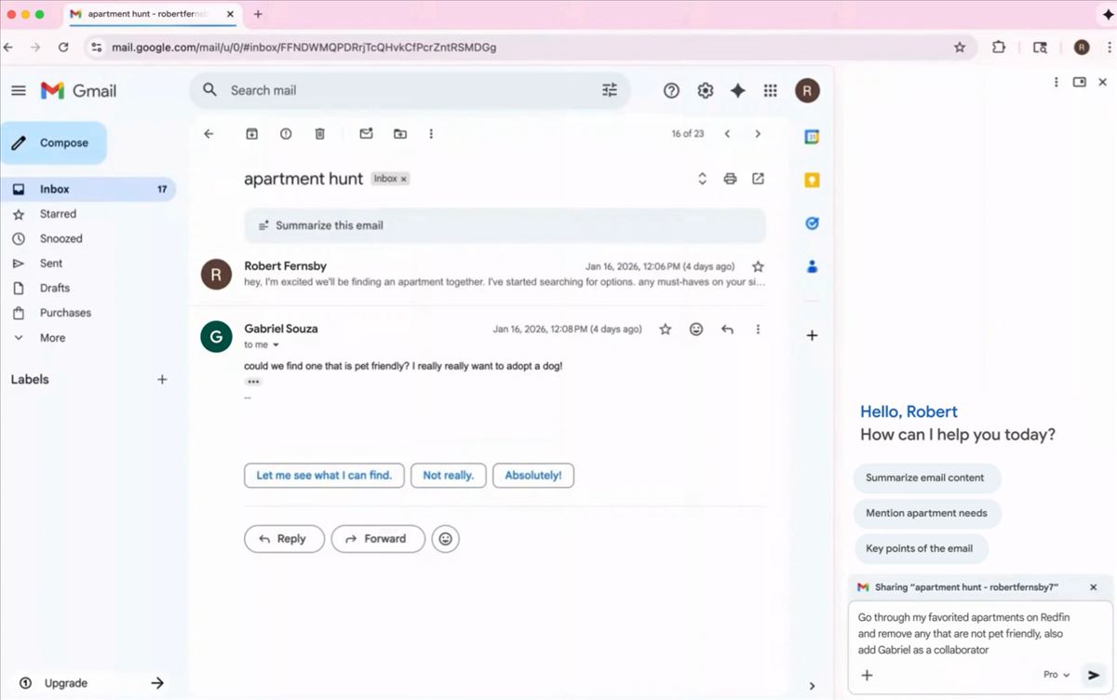Image resolution: width=1117 pixels, height=700 pixels.
Task: Remove the Inbox label from the subject
Action: click(x=402, y=179)
